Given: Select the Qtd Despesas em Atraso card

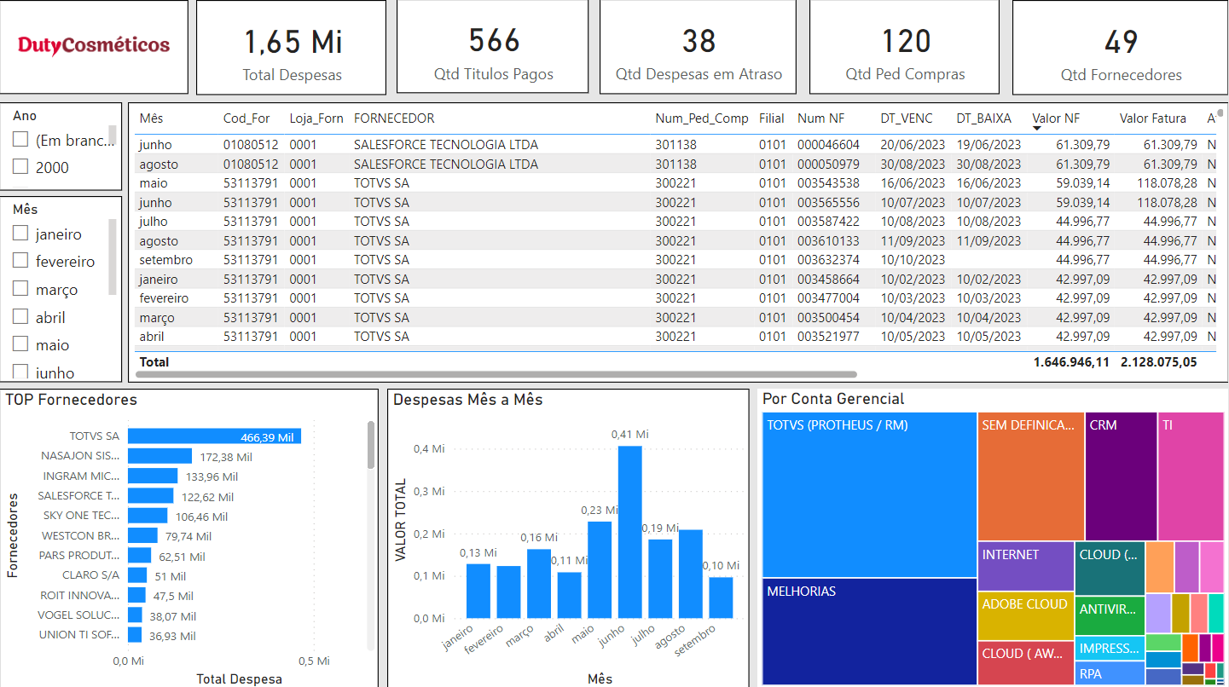Looking at the screenshot, I should click(x=699, y=47).
